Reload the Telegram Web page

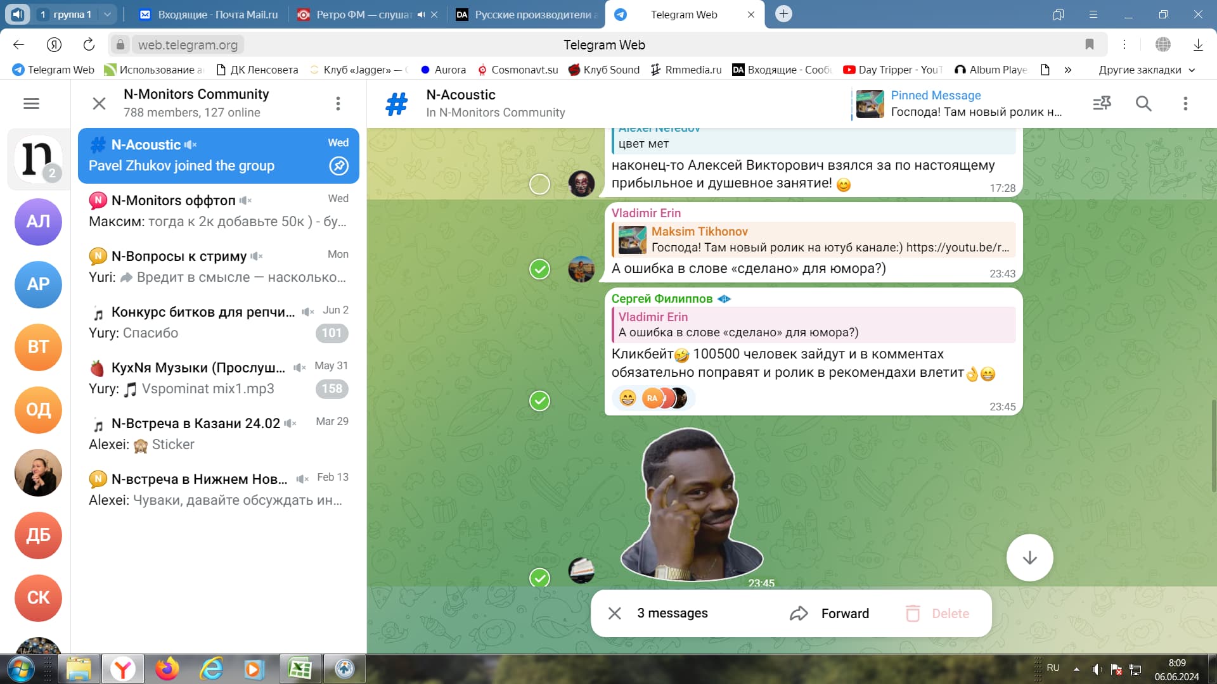(x=89, y=44)
